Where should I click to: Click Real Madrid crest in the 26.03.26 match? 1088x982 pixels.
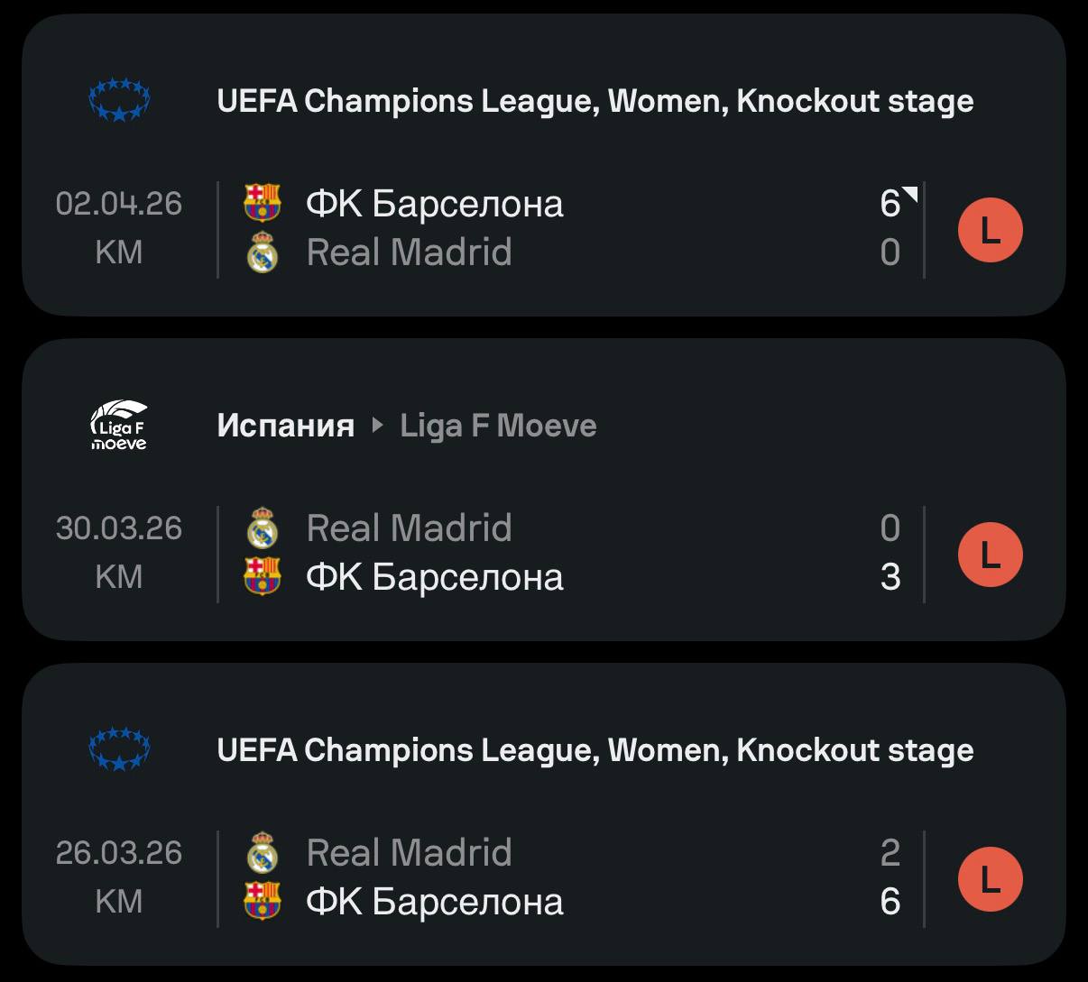263,852
